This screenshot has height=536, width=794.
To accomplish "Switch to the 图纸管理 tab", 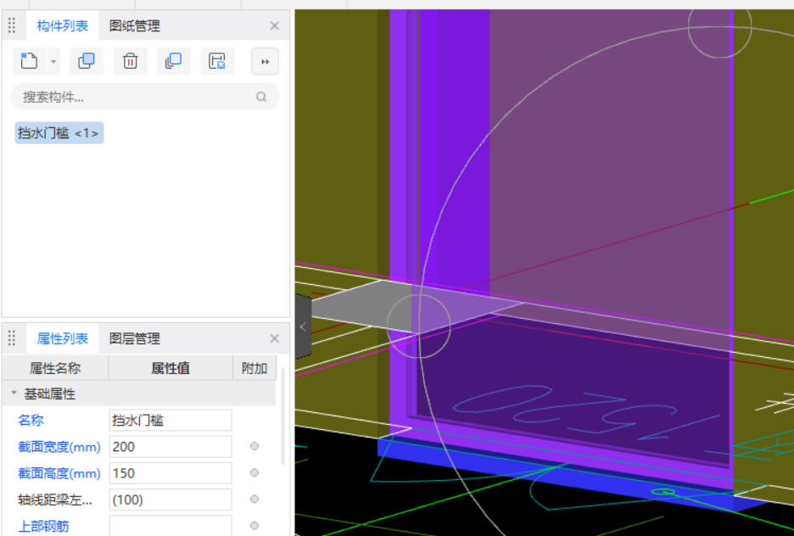I will pos(135,25).
